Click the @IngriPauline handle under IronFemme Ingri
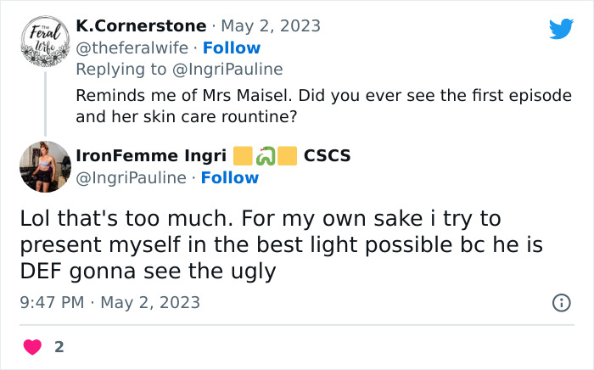594x370 pixels. tap(132, 177)
